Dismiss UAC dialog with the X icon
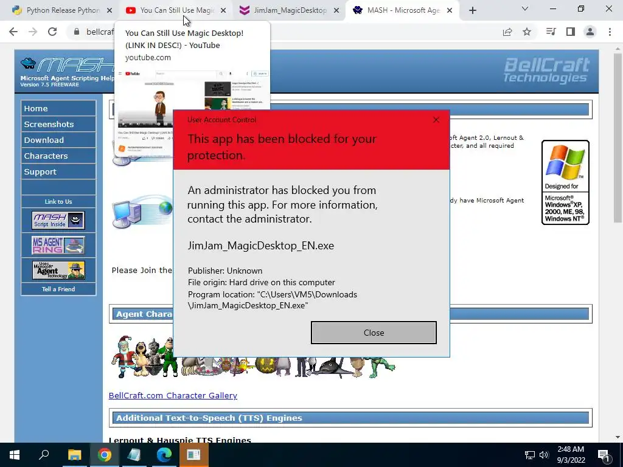This screenshot has width=623, height=467. (436, 120)
